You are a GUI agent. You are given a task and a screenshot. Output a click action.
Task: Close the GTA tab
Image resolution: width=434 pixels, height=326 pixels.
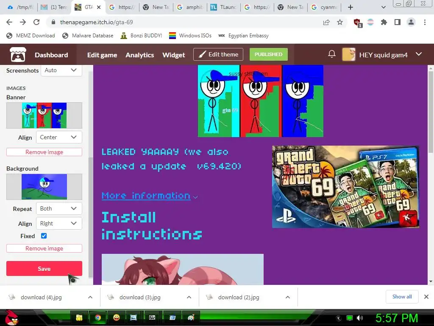99,7
